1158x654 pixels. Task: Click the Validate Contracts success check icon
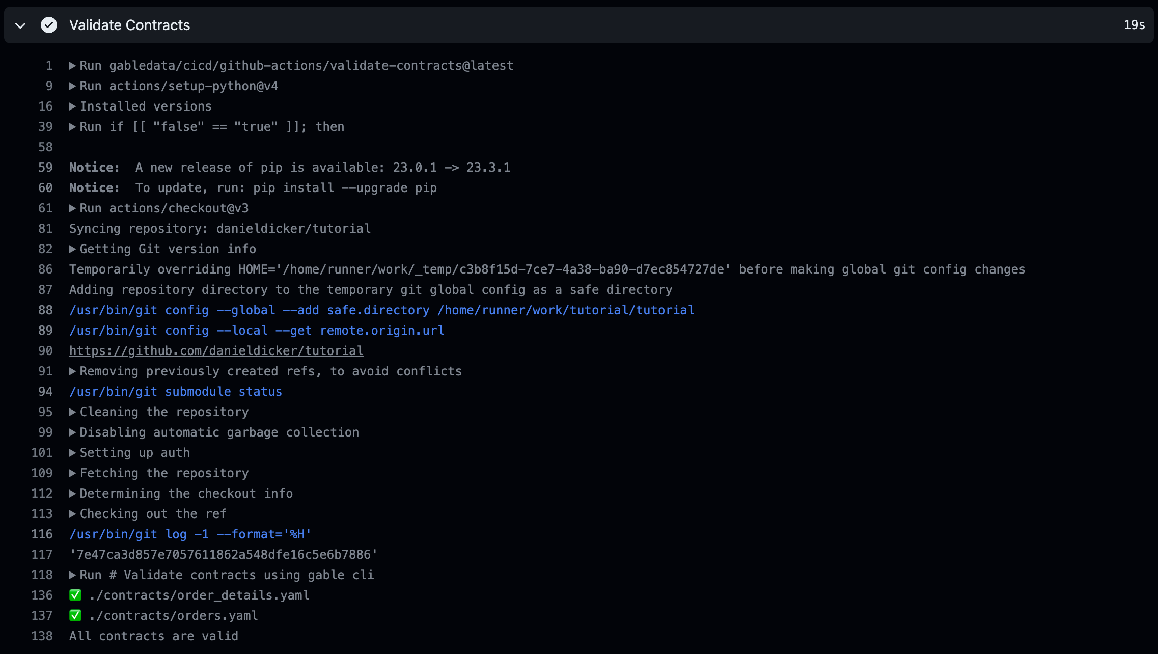pos(49,25)
